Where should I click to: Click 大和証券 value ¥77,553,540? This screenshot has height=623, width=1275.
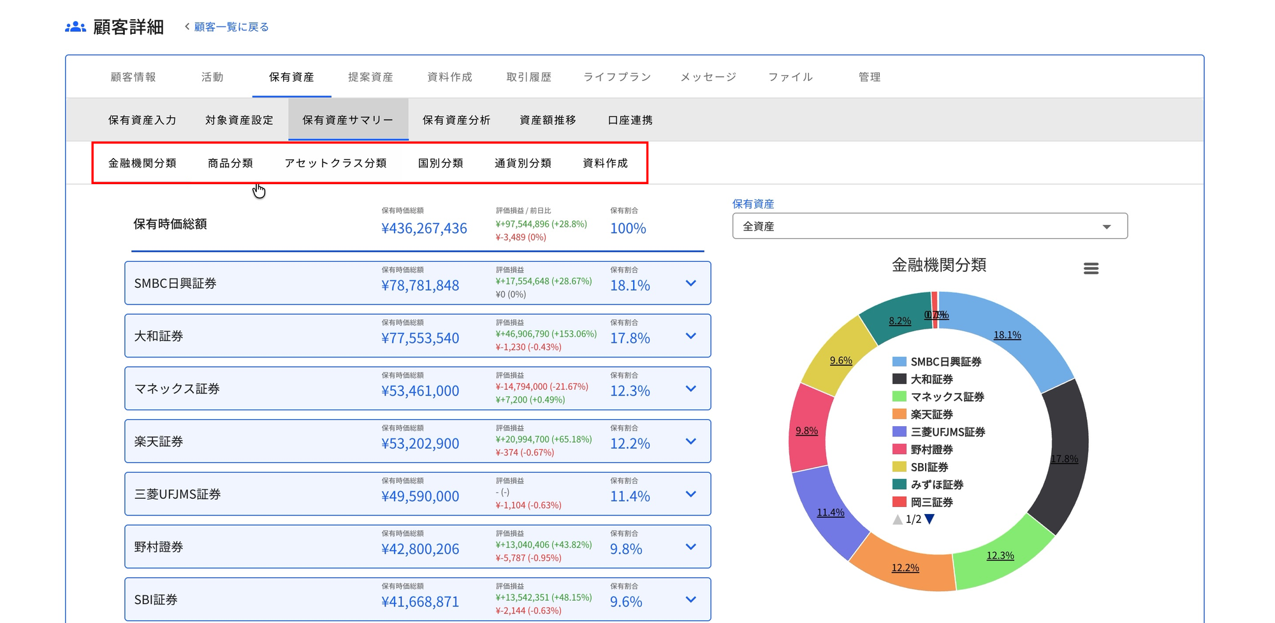coord(420,338)
